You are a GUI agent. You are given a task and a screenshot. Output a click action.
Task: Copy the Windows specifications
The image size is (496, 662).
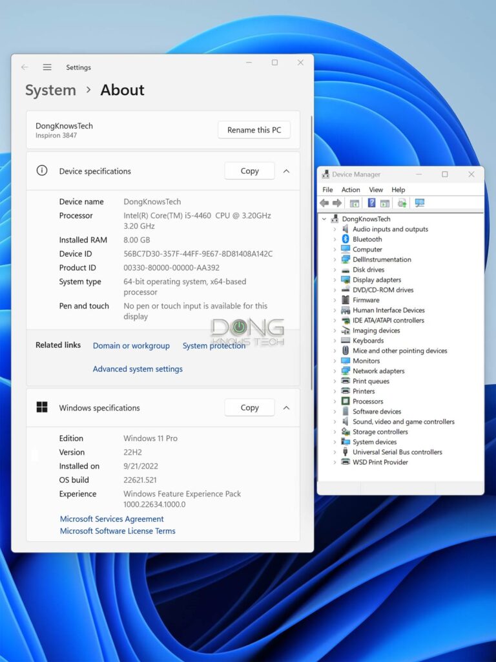coord(249,407)
